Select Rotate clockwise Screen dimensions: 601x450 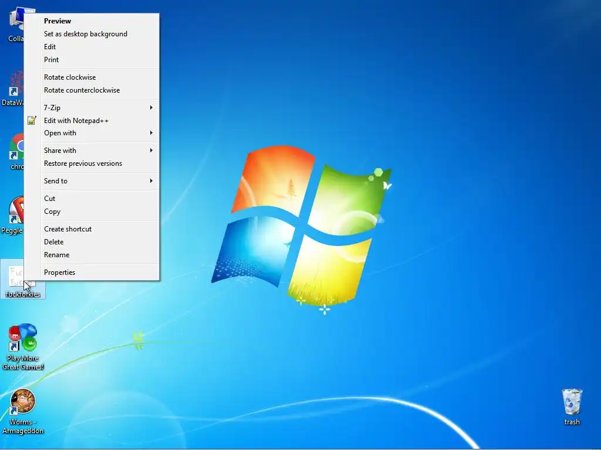(x=92, y=77)
